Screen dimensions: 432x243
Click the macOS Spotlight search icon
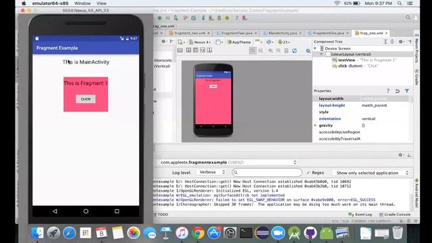[x=400, y=3]
